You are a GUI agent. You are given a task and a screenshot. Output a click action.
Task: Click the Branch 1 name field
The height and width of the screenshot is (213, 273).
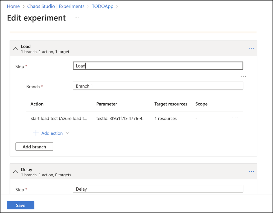pos(158,86)
